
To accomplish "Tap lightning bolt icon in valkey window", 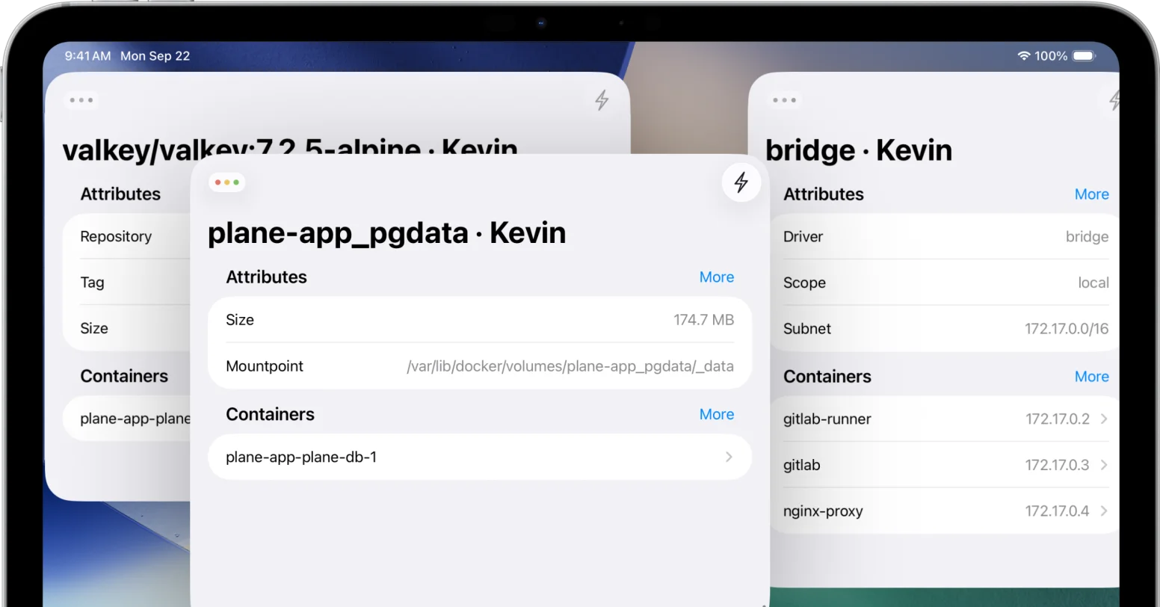I will 602,100.
